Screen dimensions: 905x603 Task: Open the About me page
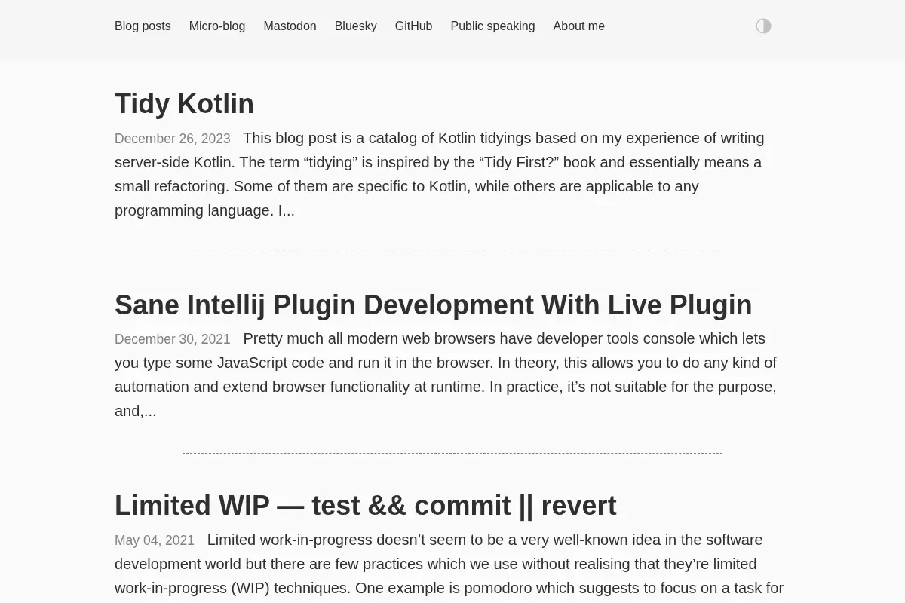point(578,26)
